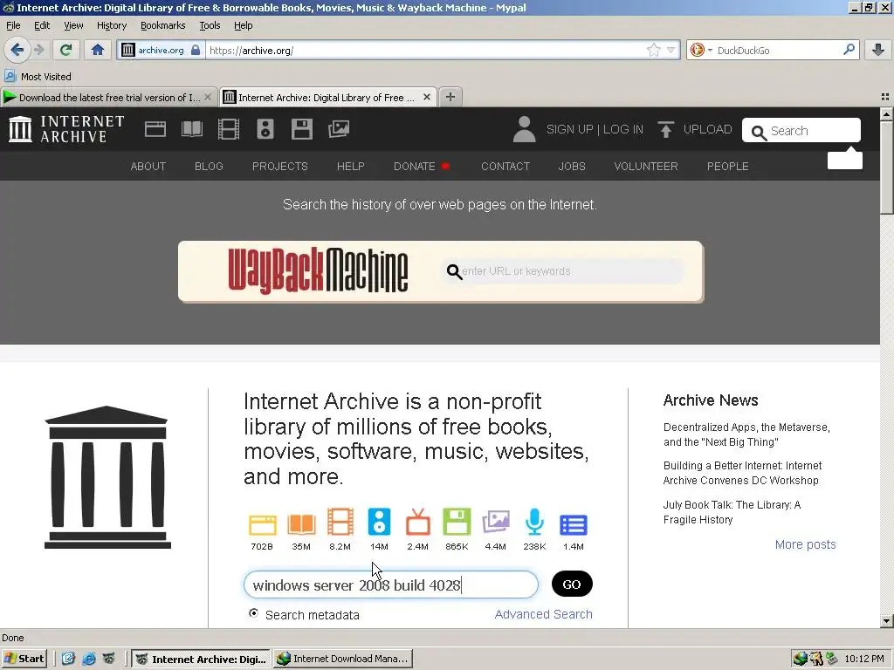Open the search engine selector dropdown
Image resolution: width=894 pixels, height=670 pixels.
(x=701, y=50)
